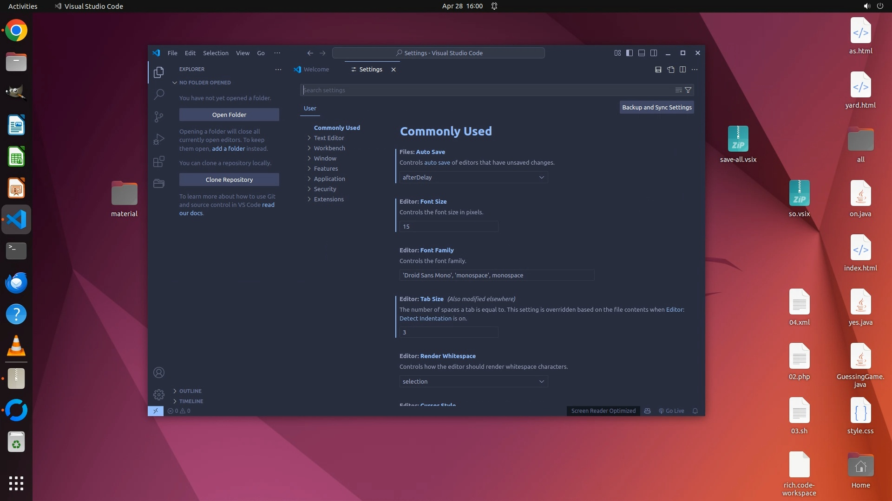Expand the Text Editor settings category
Screen dimensions: 892x501
coord(328,138)
